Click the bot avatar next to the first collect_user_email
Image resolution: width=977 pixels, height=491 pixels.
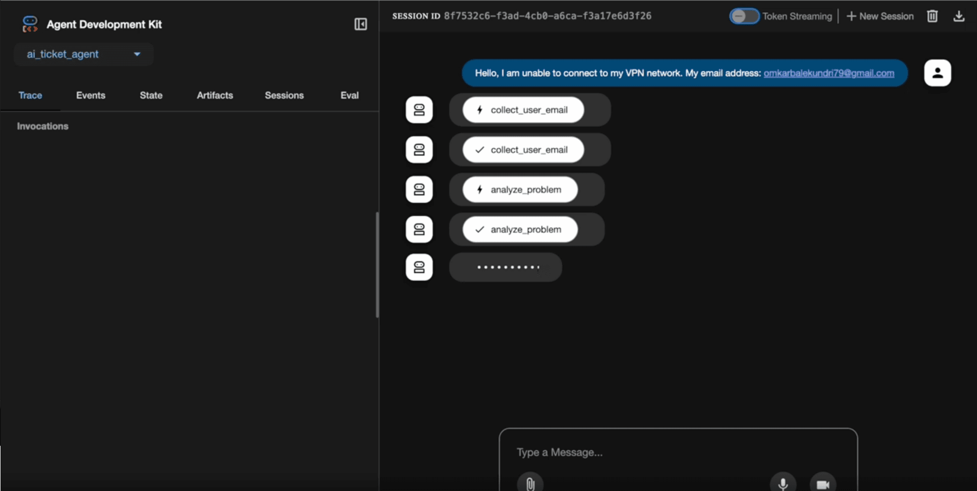[419, 110]
